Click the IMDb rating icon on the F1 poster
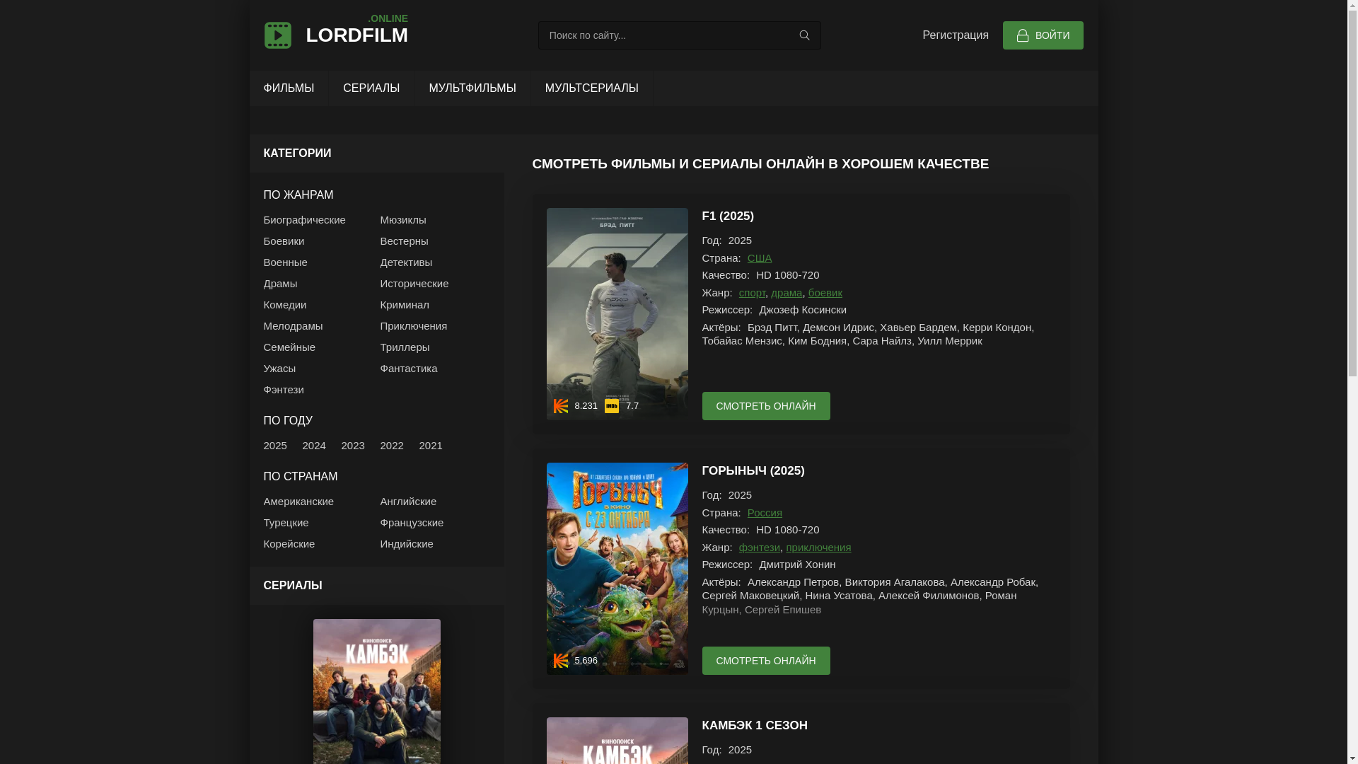This screenshot has width=1358, height=764. click(612, 406)
